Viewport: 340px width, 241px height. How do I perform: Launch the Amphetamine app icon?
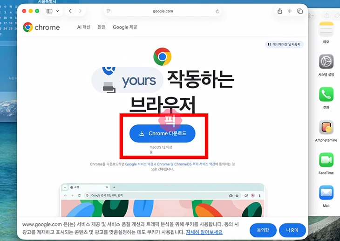tap(326, 127)
